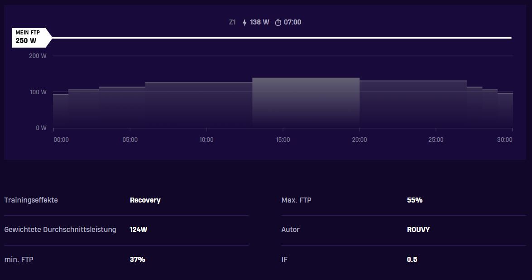Screen dimensions: 532x280
Task: Select the highlighted 138 W workout segment
Action: click(x=306, y=103)
